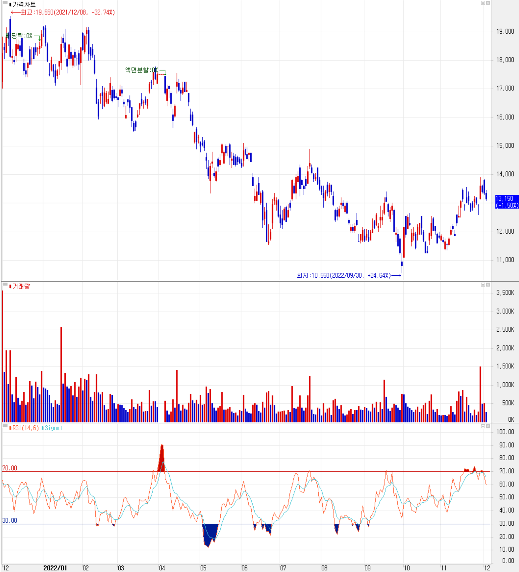The height and width of the screenshot is (572, 519).
Task: Maximize the RSI indicator panel
Action: click(483, 426)
